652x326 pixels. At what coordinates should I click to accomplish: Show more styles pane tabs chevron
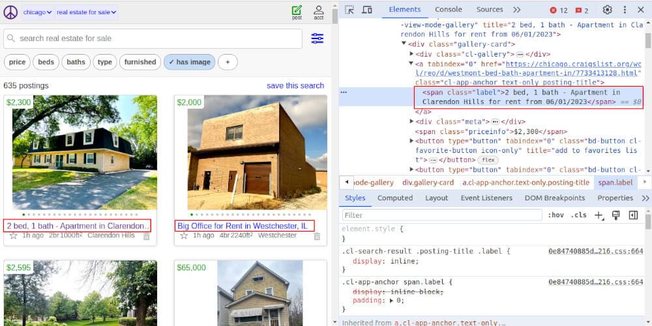click(645, 198)
